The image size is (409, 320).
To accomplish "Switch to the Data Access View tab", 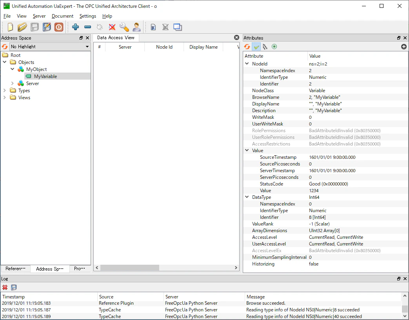I will (x=116, y=38).
